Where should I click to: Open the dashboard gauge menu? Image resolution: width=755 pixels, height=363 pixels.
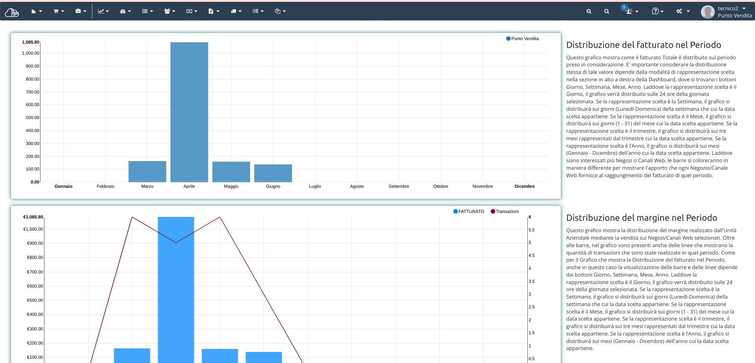coord(123,11)
